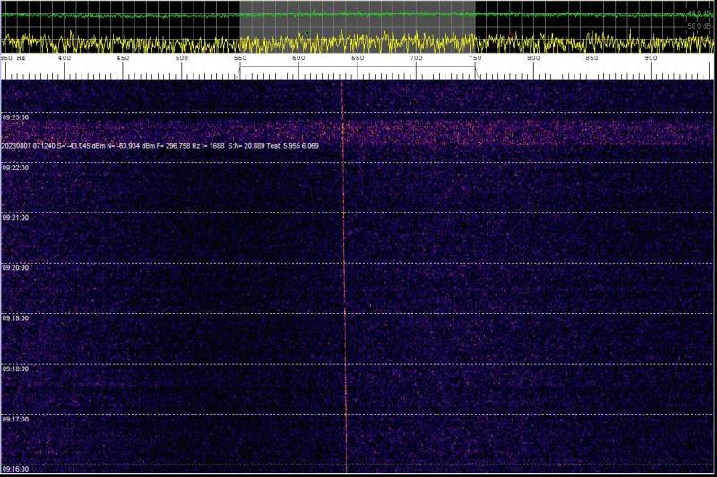The width and height of the screenshot is (717, 477).
Task: Click the 350 Hz frequency scale label
Action: tap(11, 58)
